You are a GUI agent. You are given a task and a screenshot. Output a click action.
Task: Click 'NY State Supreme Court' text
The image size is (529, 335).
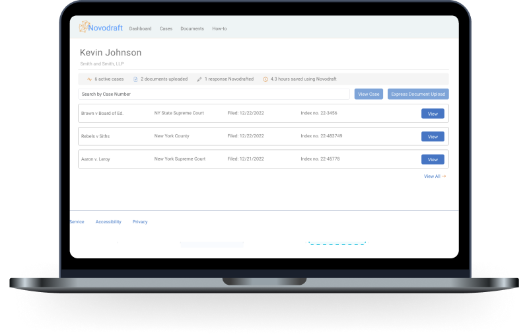(x=179, y=113)
